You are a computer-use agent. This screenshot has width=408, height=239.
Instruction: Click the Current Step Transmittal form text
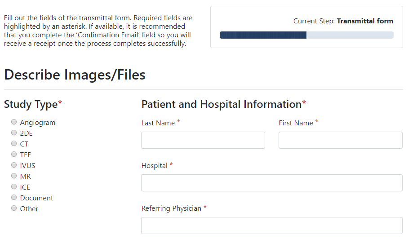343,21
